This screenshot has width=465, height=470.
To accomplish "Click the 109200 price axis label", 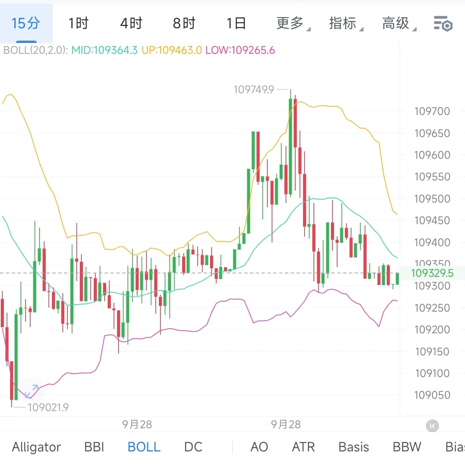I will click(432, 329).
